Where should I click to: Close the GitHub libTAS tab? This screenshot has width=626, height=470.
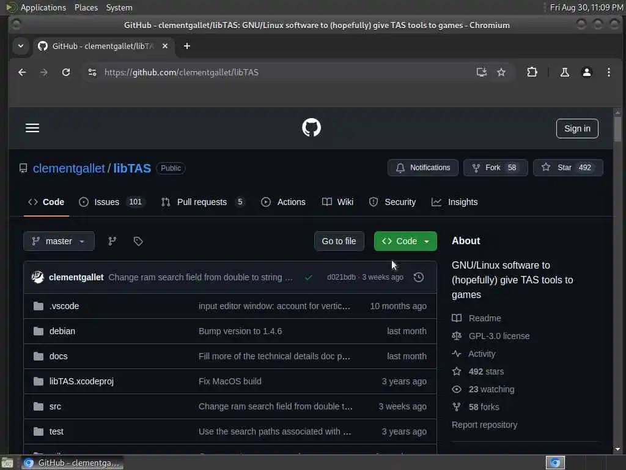pos(165,46)
